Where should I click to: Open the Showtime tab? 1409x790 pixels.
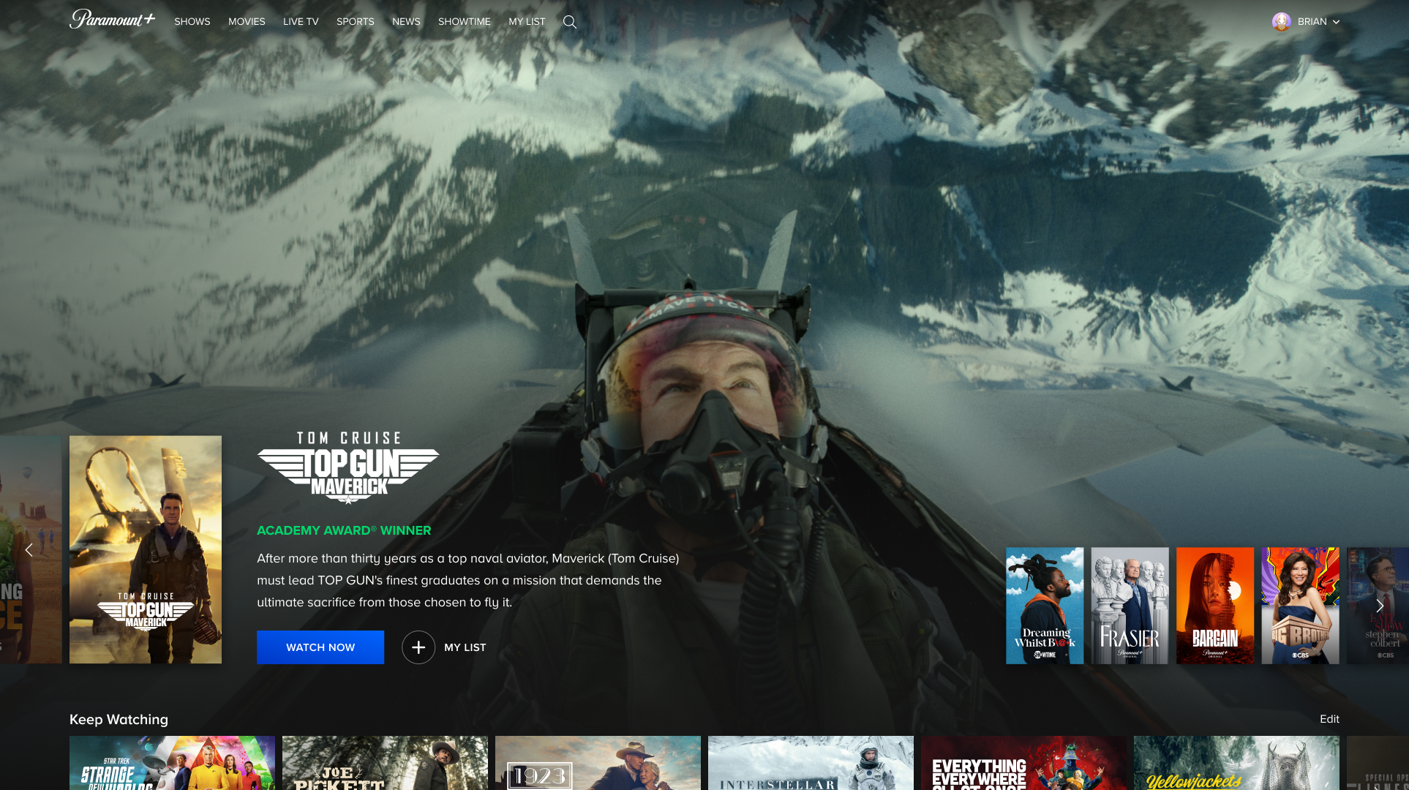[x=464, y=22]
